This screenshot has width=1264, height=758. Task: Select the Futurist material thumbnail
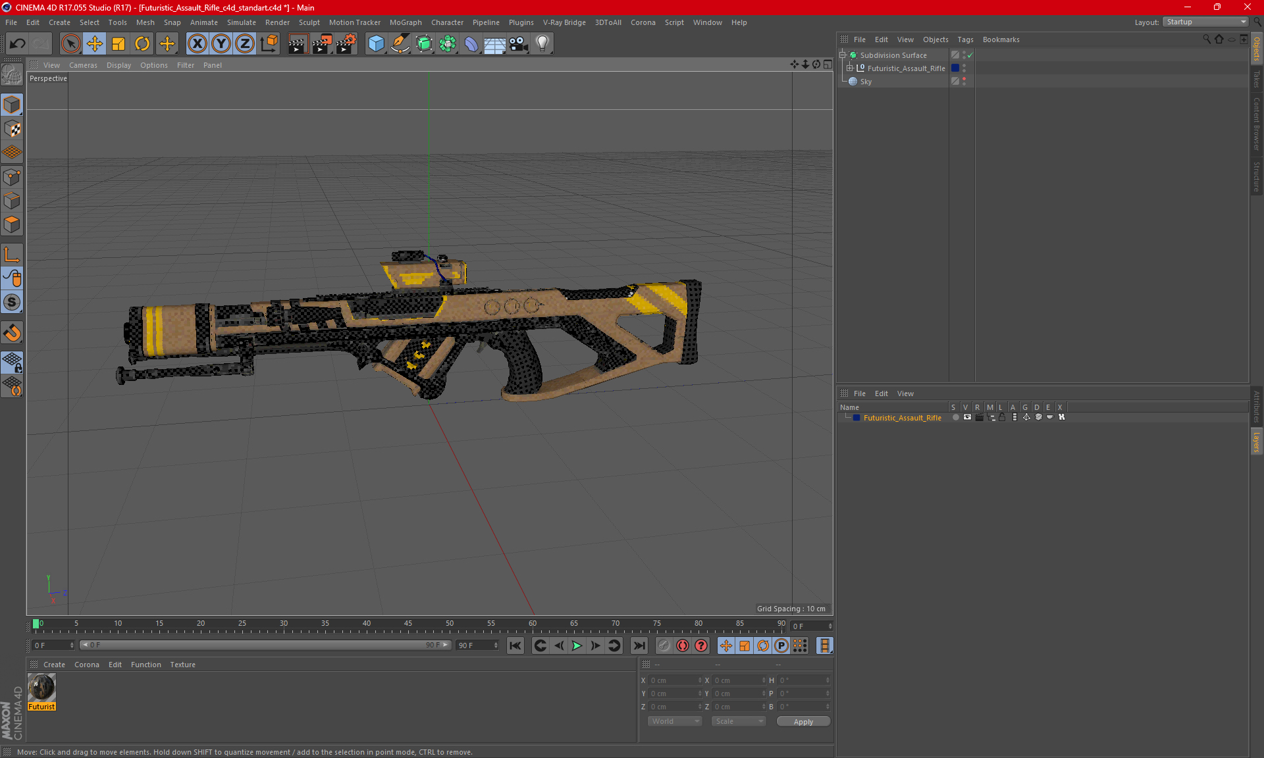tap(41, 688)
